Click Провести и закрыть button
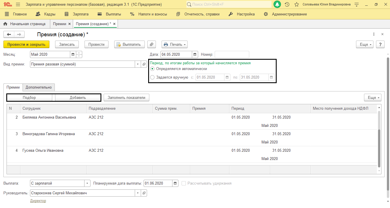 click(x=26, y=44)
